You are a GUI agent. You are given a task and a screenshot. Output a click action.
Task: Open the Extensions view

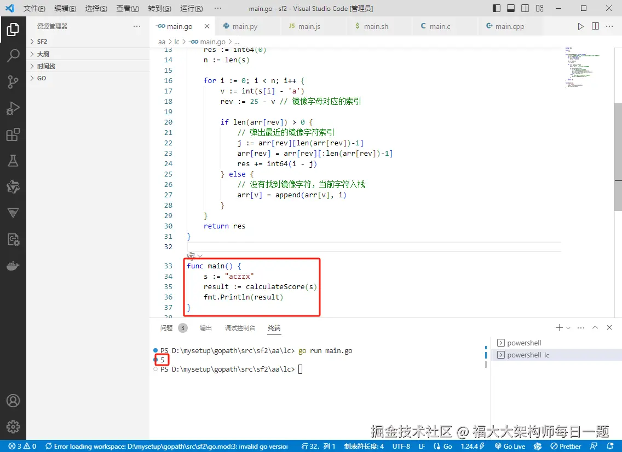13,134
